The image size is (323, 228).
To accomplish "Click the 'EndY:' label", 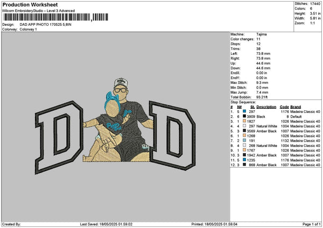I will (x=235, y=78).
